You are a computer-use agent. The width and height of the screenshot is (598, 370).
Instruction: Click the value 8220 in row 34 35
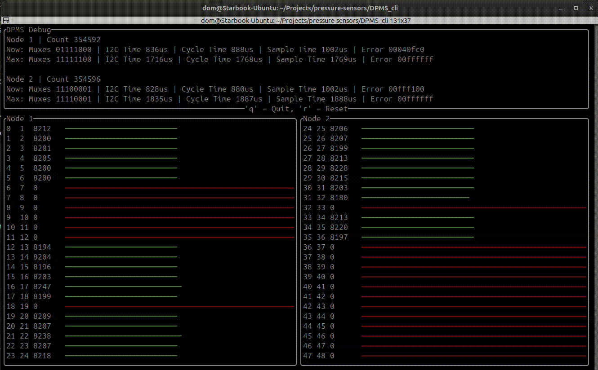[x=339, y=227]
